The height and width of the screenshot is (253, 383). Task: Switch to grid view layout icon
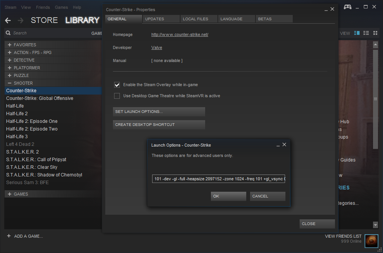375,33
